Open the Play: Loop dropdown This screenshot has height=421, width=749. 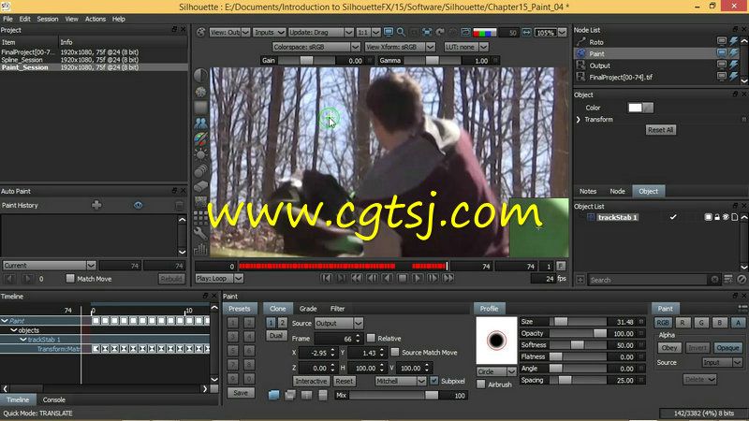click(219, 278)
